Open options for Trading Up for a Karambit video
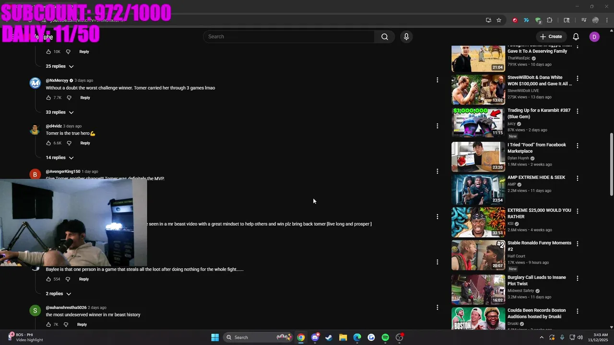The image size is (614, 345). pos(578,111)
